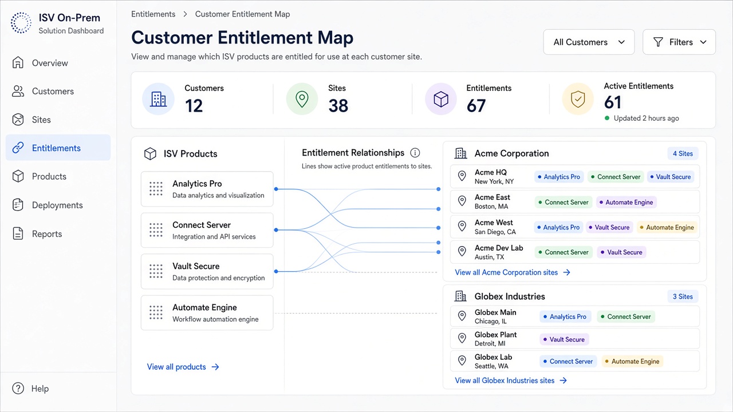This screenshot has width=733, height=412.
Task: Open the Overview home icon
Action: click(18, 63)
